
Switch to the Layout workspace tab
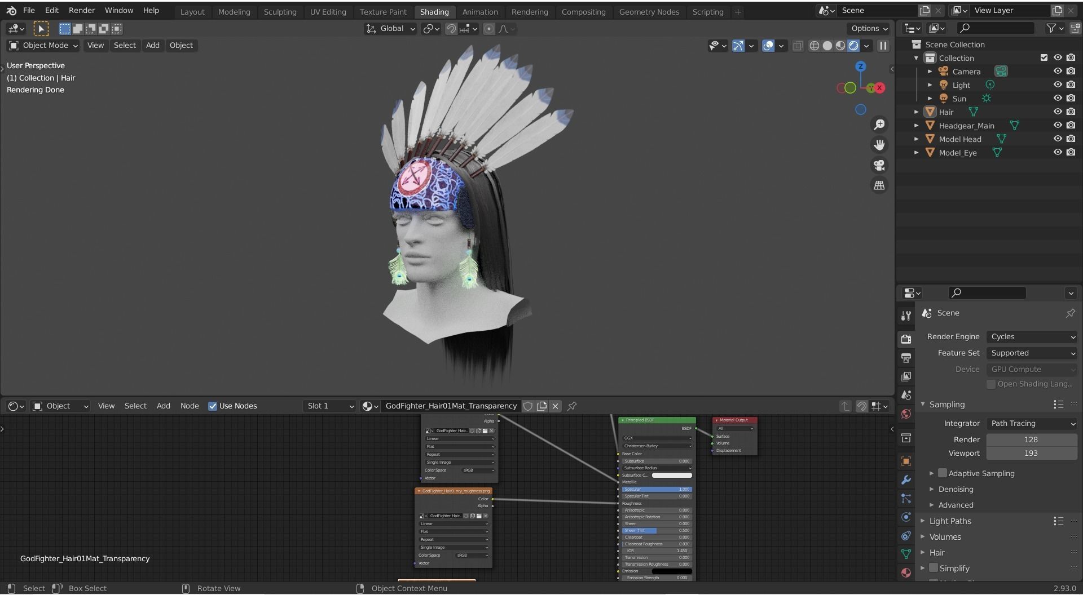coord(192,12)
